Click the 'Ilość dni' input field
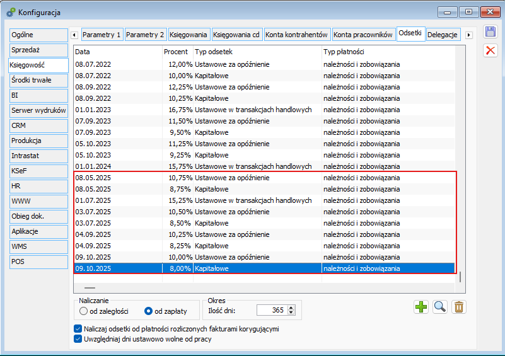The width and height of the screenshot is (505, 356). pos(271,310)
